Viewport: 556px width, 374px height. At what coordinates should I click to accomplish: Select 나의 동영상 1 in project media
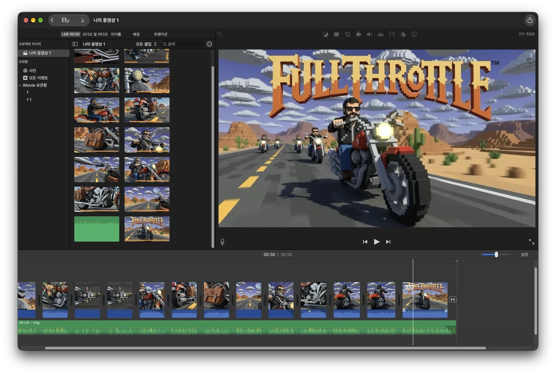(x=43, y=53)
